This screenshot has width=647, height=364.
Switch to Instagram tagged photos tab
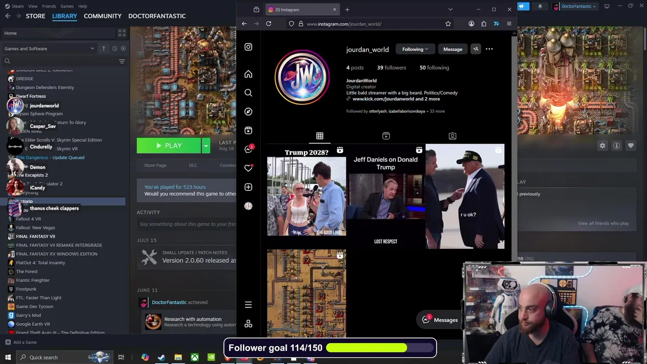click(x=452, y=136)
